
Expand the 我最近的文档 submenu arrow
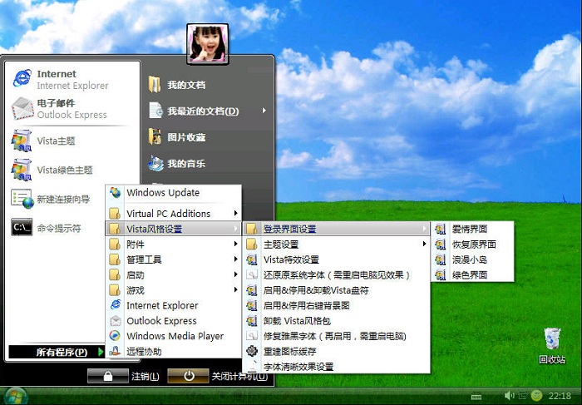264,111
